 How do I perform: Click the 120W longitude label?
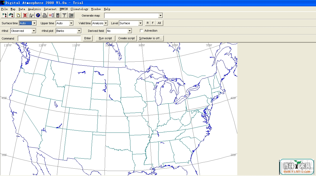tap(42, 45)
